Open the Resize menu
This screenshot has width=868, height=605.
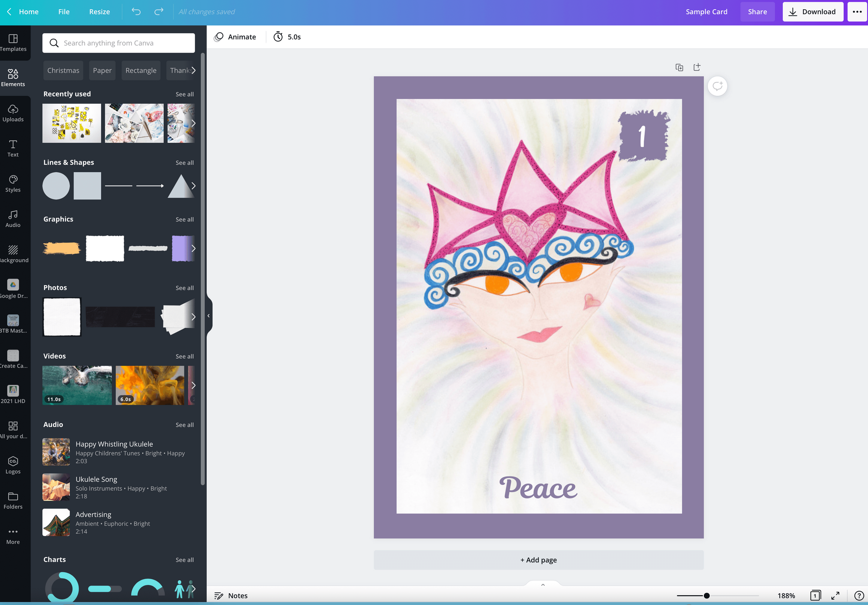(x=100, y=12)
